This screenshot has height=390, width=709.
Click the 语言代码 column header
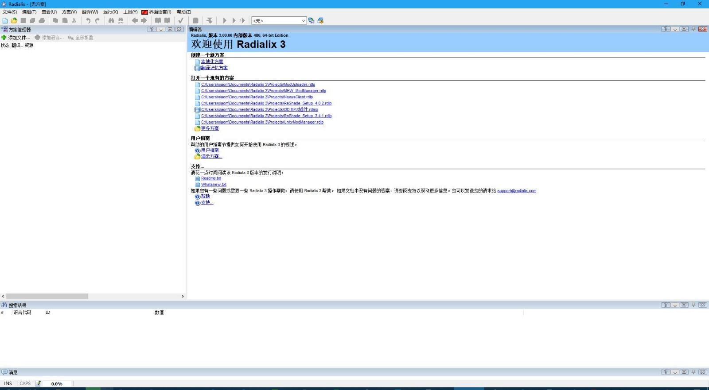[22, 313]
